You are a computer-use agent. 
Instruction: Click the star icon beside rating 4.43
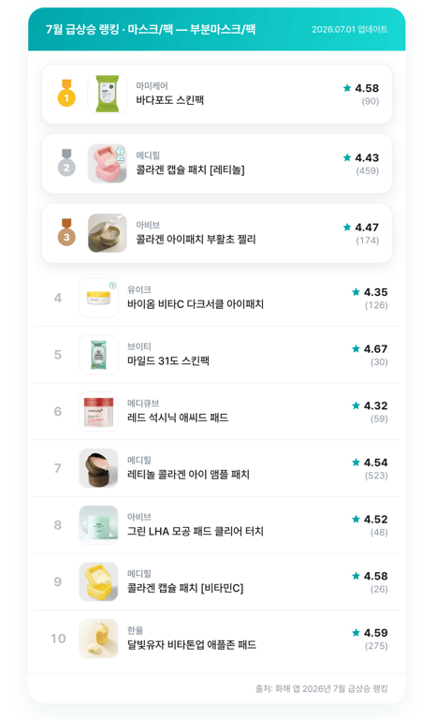pyautogui.click(x=347, y=157)
